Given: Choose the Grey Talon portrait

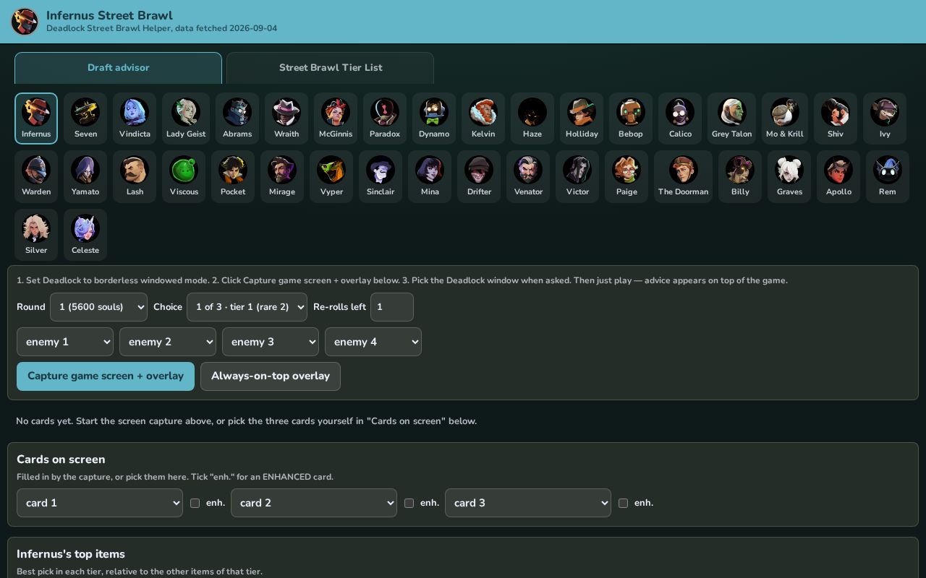Looking at the screenshot, I should point(731,118).
